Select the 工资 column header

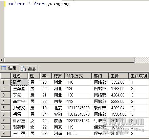(119, 76)
